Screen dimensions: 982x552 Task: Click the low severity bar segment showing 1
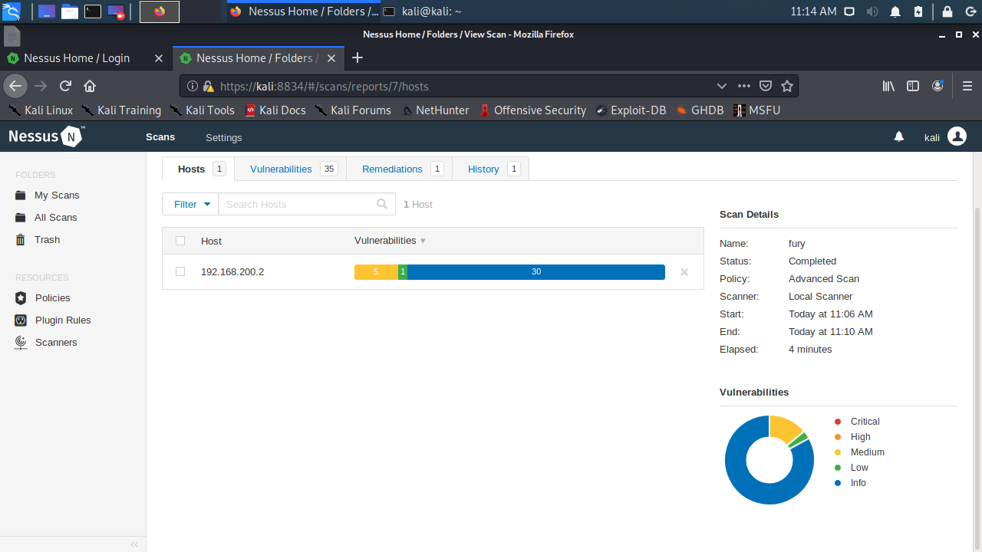403,272
